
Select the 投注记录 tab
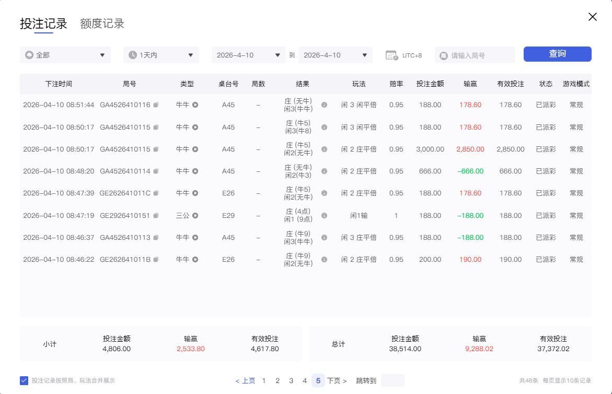44,24
